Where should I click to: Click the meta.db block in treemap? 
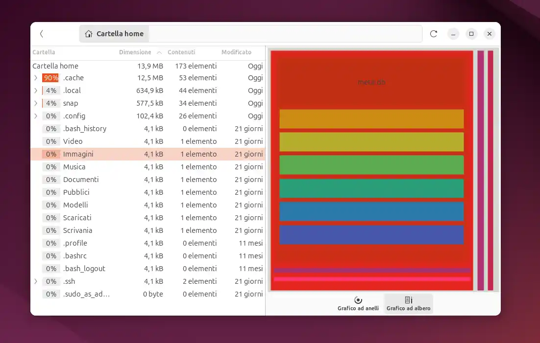[371, 82]
